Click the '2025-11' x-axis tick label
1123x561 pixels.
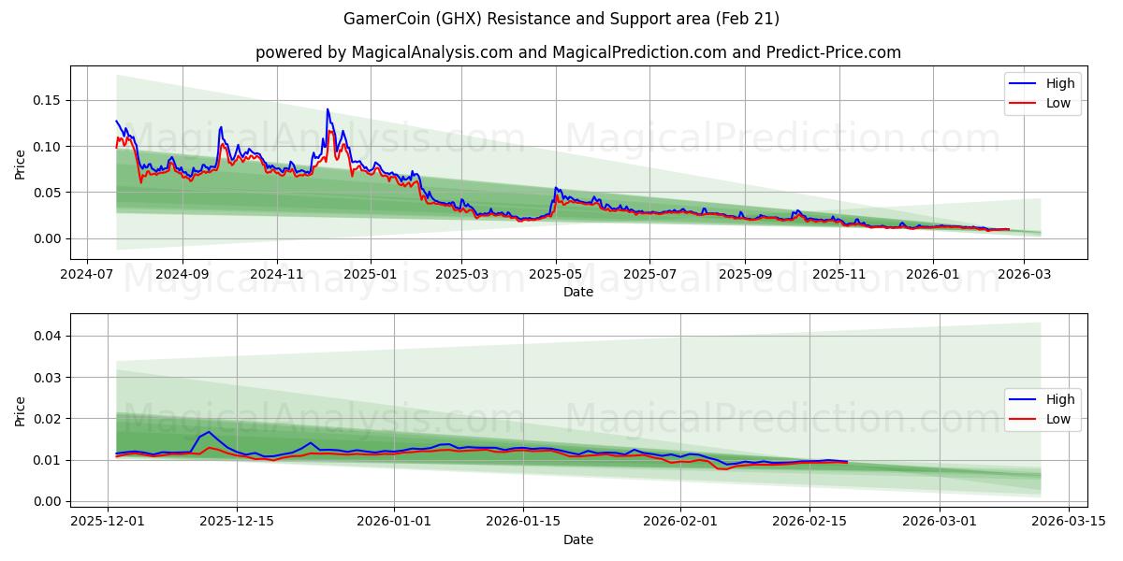pos(839,275)
